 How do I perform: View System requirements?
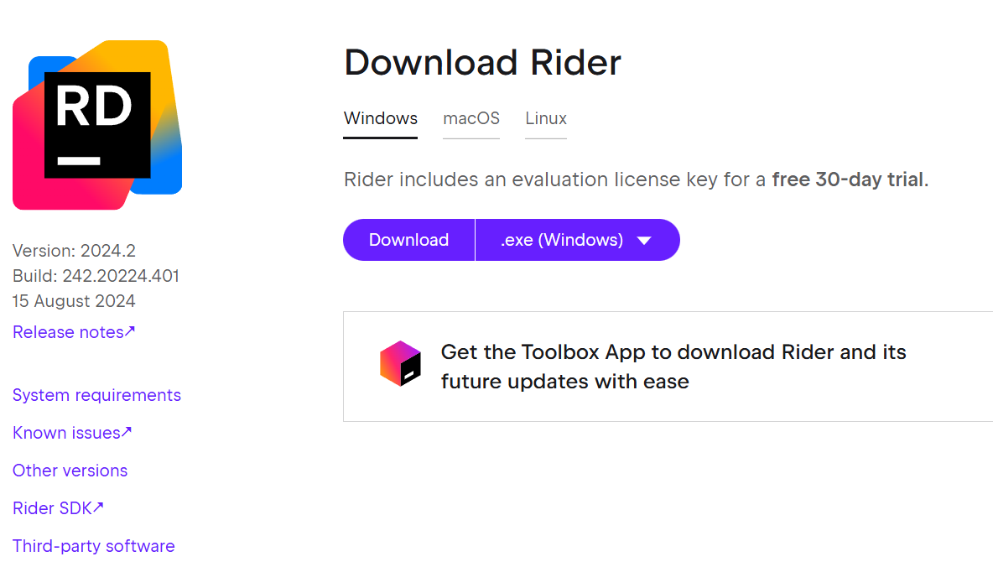click(x=96, y=394)
